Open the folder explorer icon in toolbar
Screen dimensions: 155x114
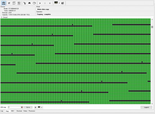[x=34, y=3]
